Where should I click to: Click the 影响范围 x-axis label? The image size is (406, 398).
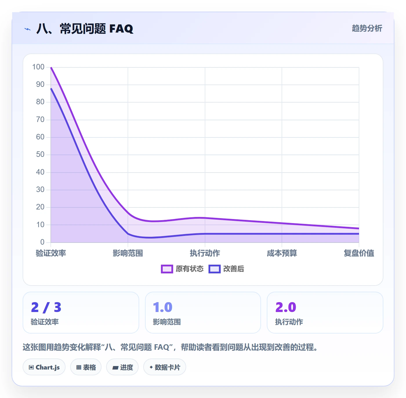point(128,253)
